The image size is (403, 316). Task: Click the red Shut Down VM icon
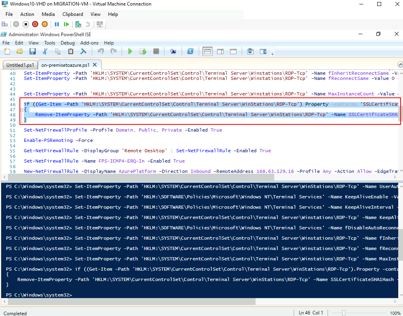(x=35, y=24)
